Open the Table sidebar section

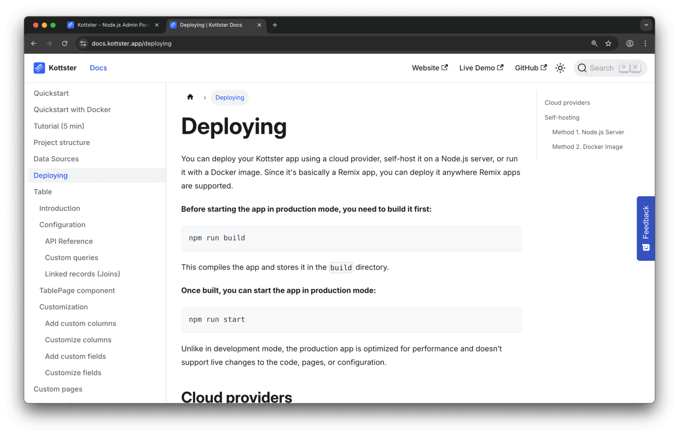(x=43, y=192)
